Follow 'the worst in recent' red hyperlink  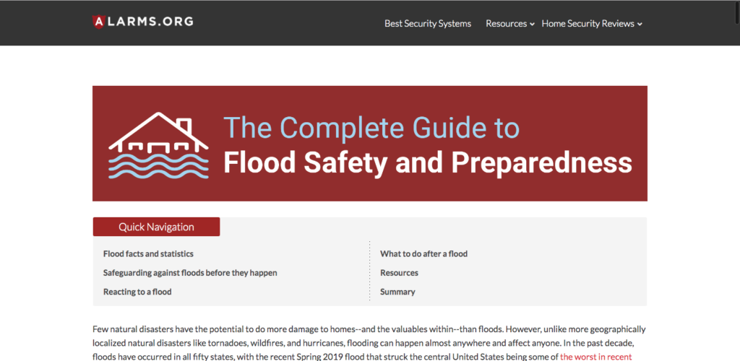[595, 357]
